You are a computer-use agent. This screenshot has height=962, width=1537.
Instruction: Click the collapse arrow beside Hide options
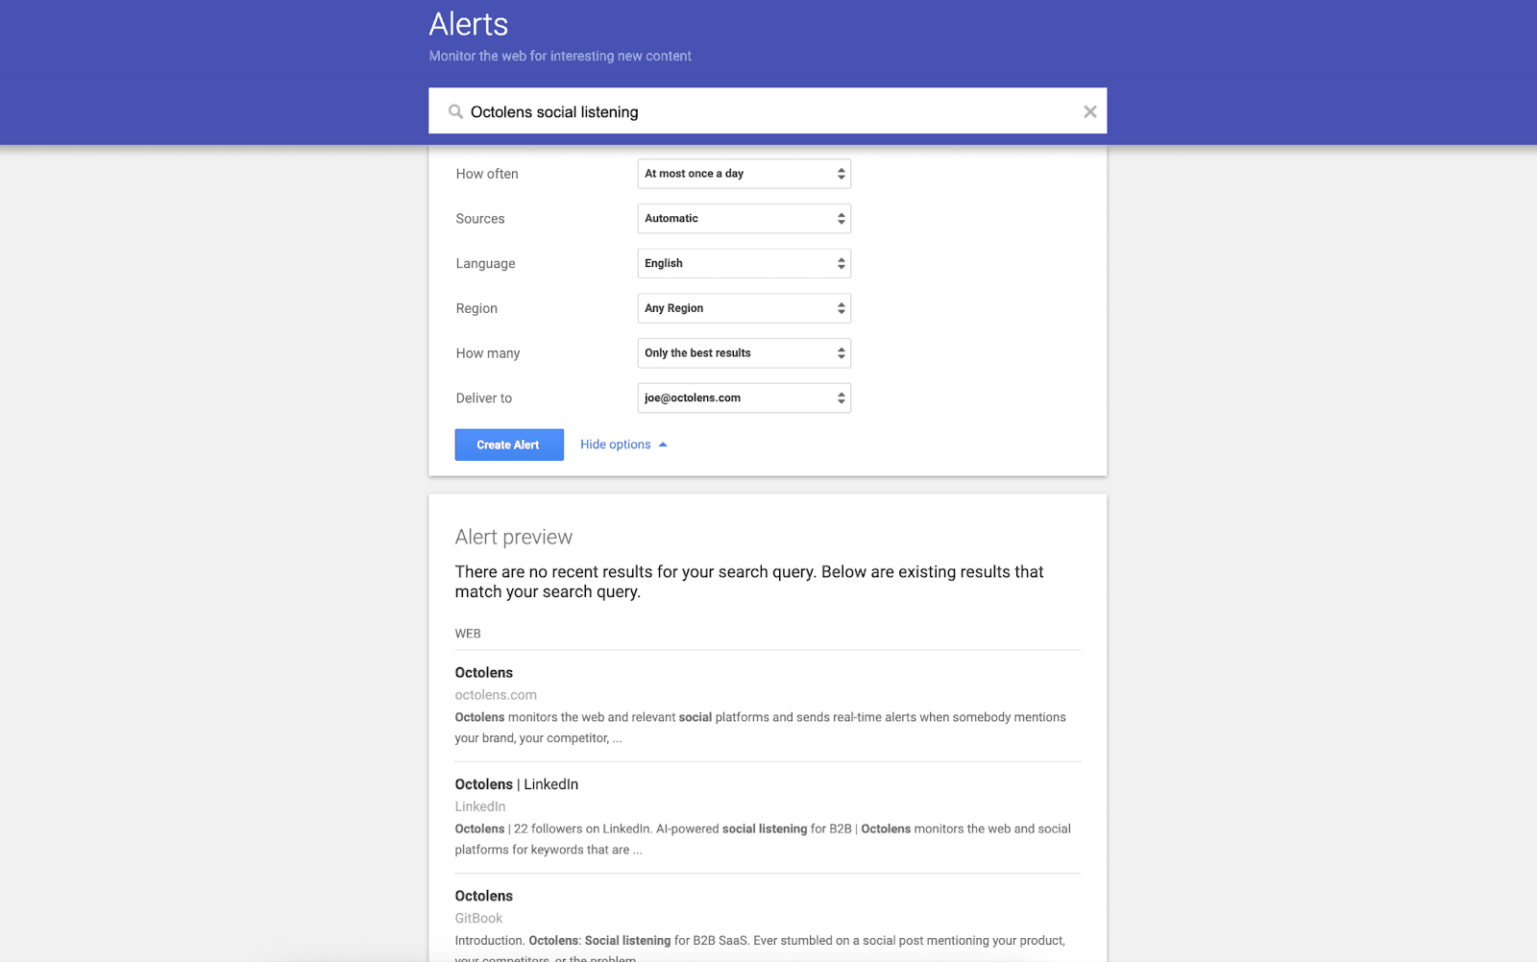click(662, 444)
